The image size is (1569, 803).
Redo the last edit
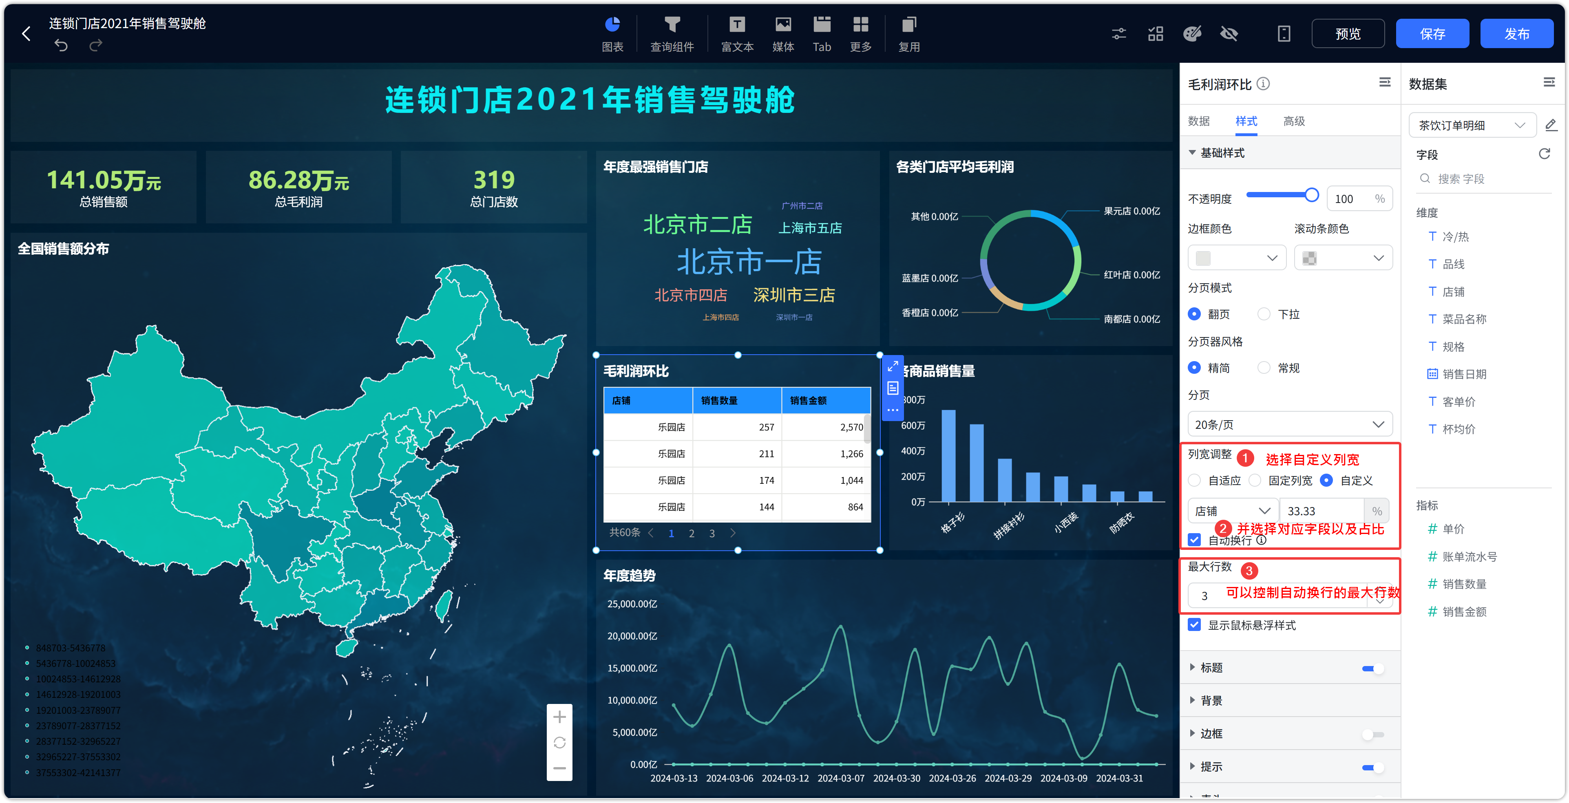[x=96, y=45]
